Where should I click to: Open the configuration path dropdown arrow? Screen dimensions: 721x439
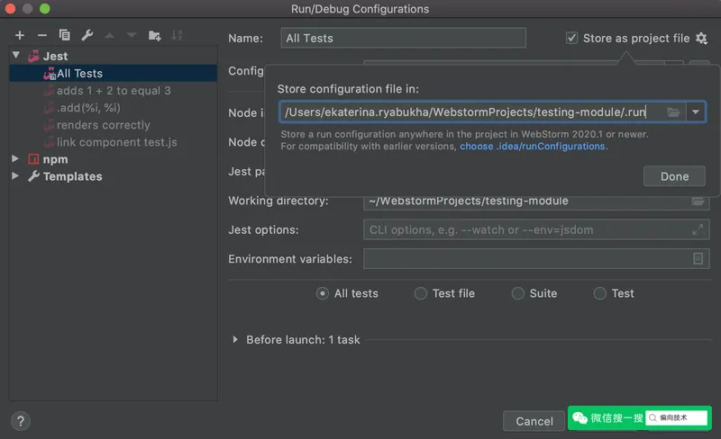695,112
